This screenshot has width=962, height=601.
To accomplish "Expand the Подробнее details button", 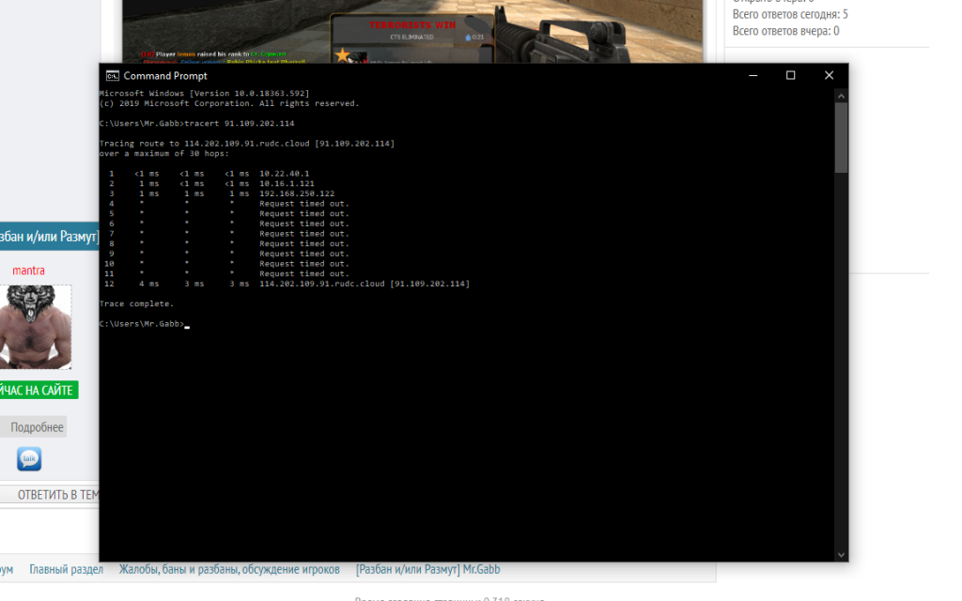I will (x=36, y=427).
